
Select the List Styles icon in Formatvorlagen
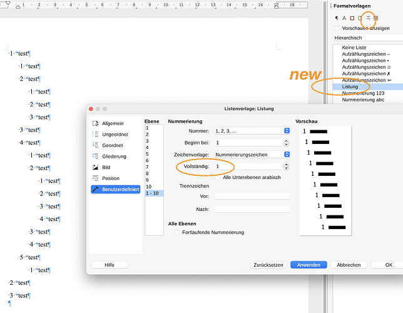(368, 18)
